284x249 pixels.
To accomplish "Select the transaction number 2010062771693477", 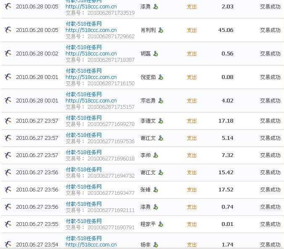I will pyautogui.click(x=111, y=193).
